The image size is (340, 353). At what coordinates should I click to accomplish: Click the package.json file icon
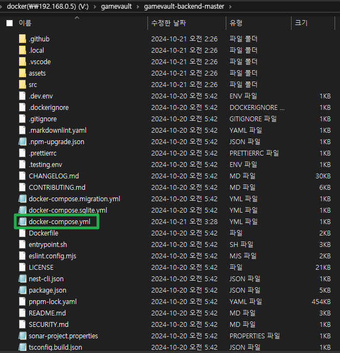pos(22,290)
